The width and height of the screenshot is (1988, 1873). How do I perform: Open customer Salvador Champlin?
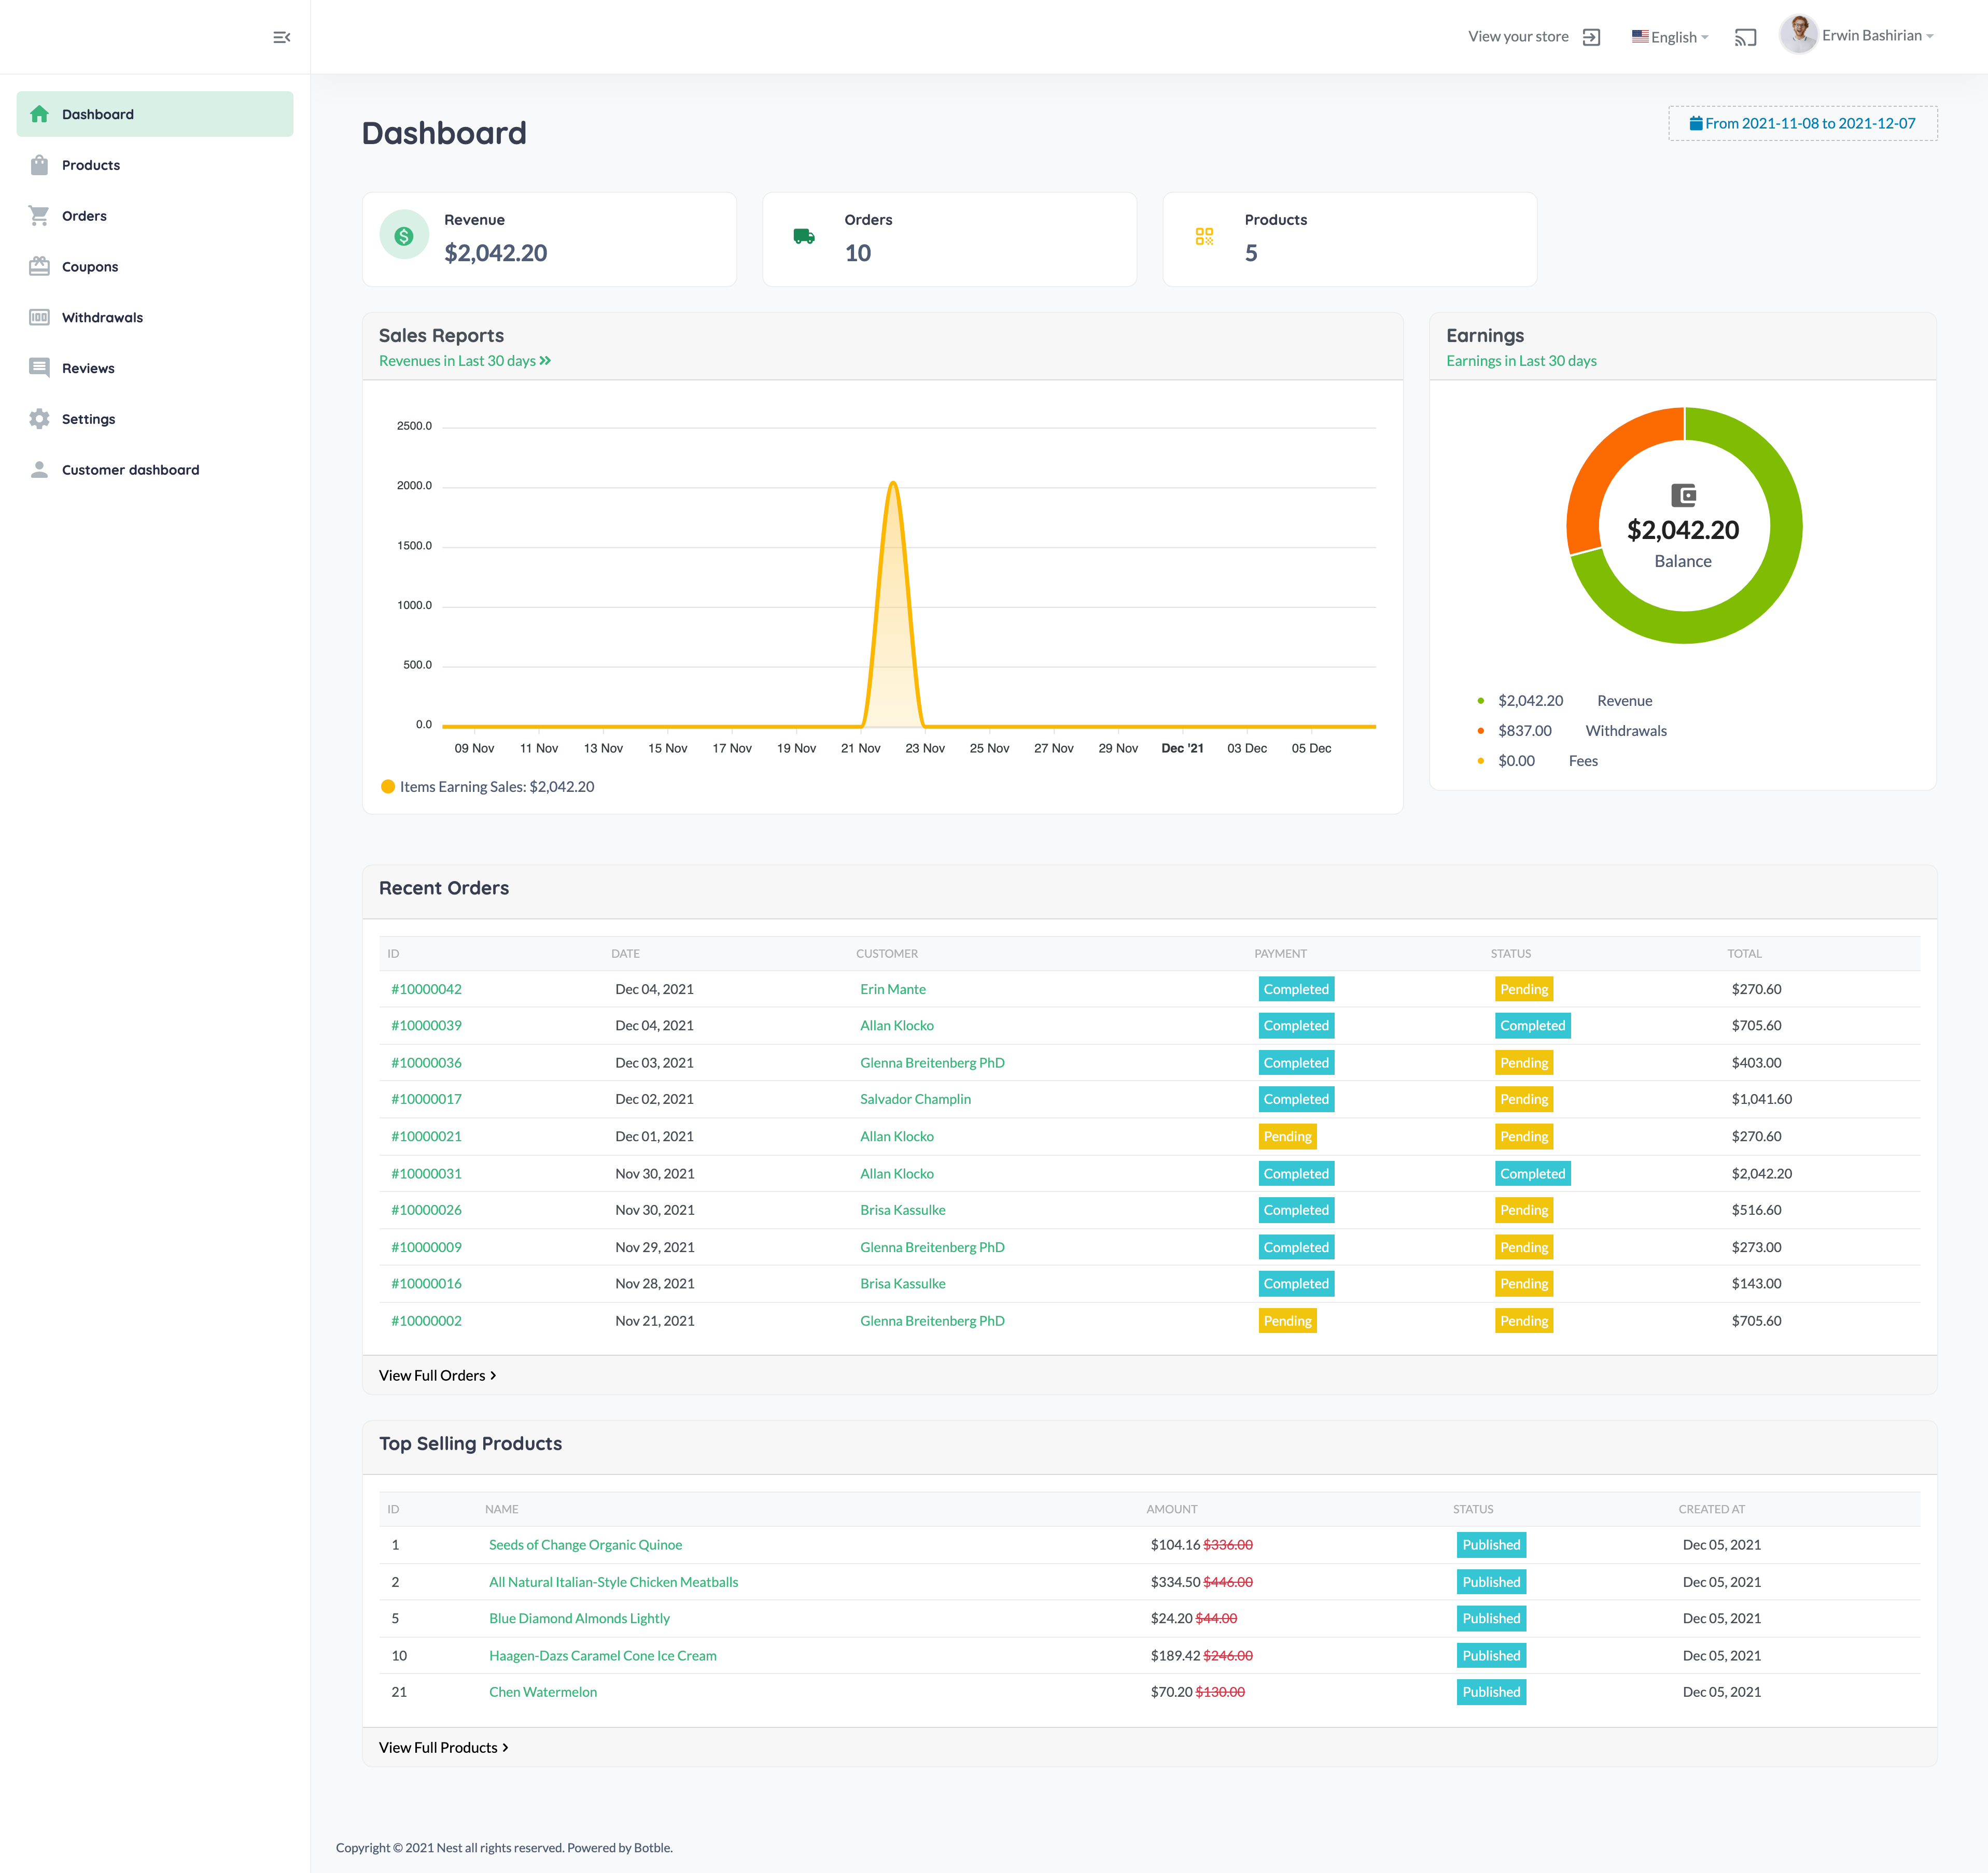(915, 1099)
